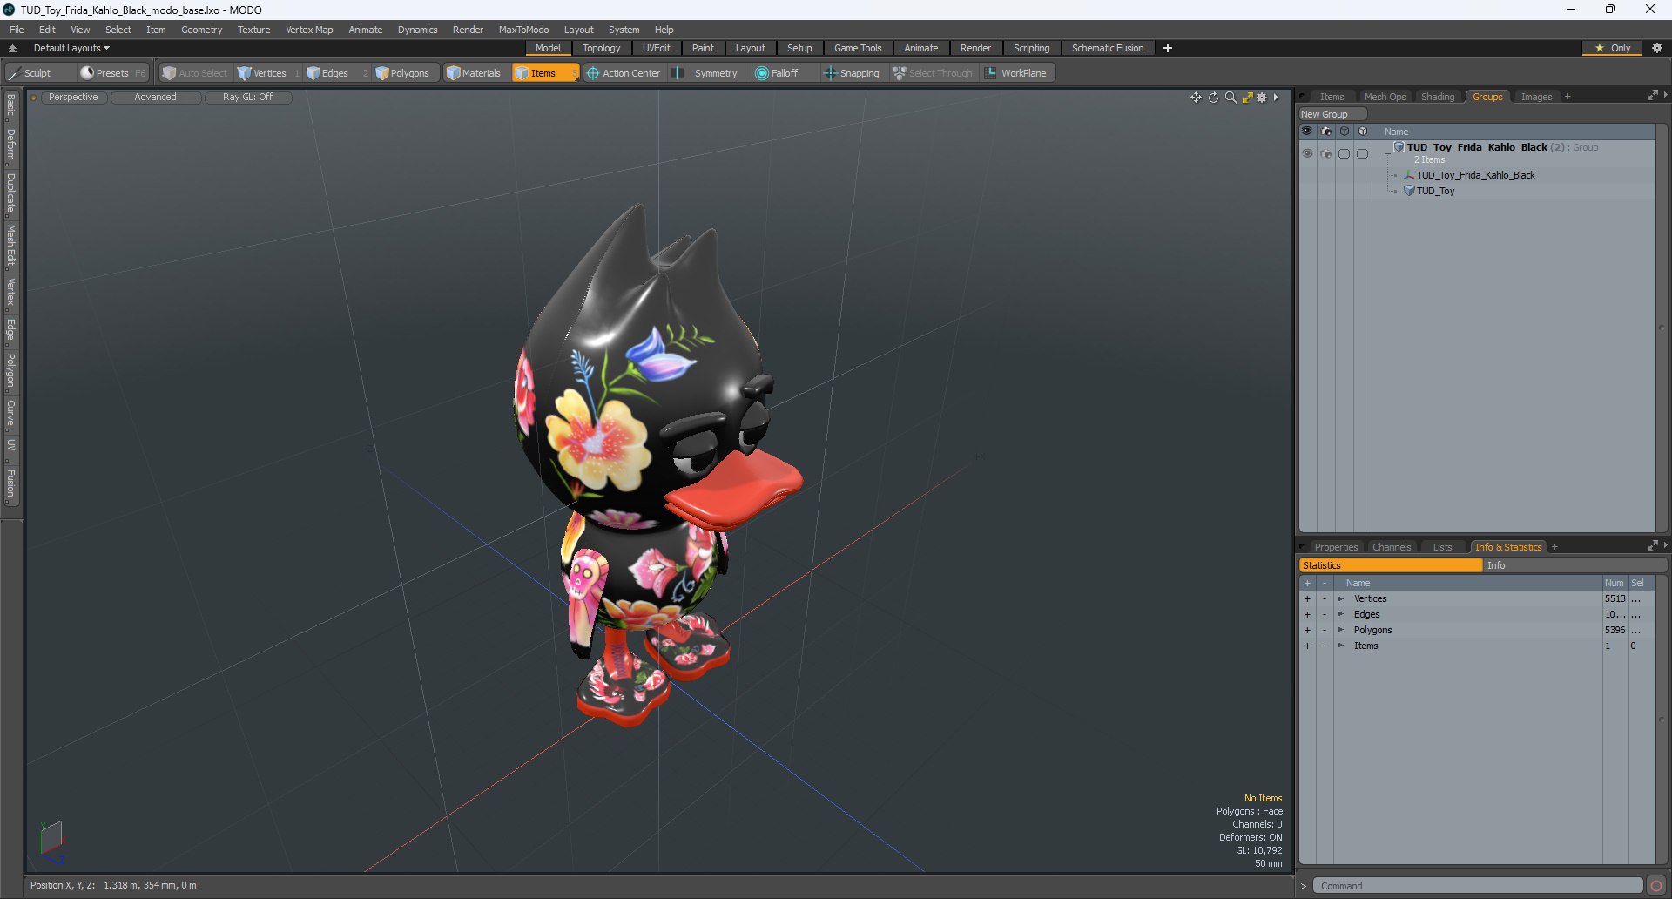Toggle Auto Select mode
This screenshot has width=1672, height=899.
tap(195, 73)
